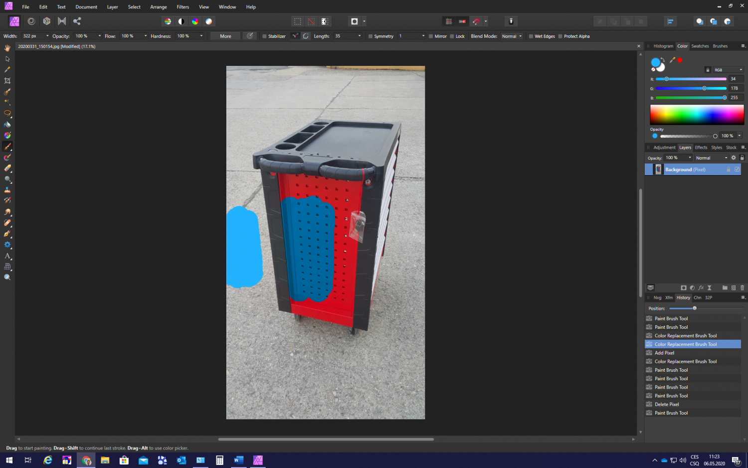
Task: Open the brush Length dropdown
Action: tap(360, 36)
